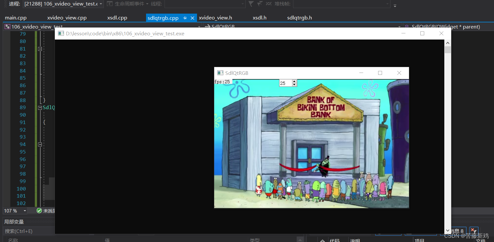This screenshot has height=242, width=494.
Task: Click the flagged threads filter icon
Action: 260,4
